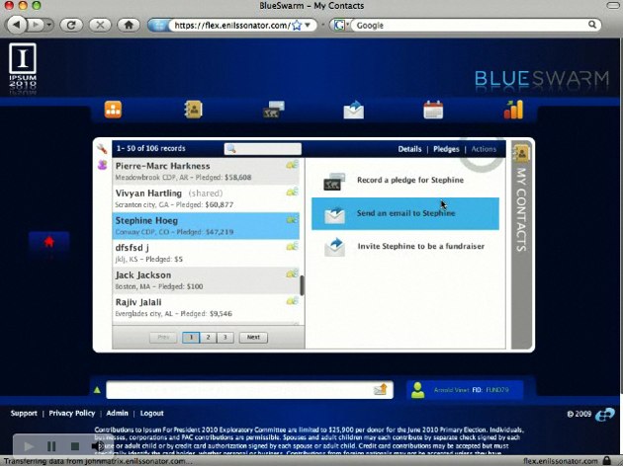
Task: Click the browser home button
Action: point(130,24)
